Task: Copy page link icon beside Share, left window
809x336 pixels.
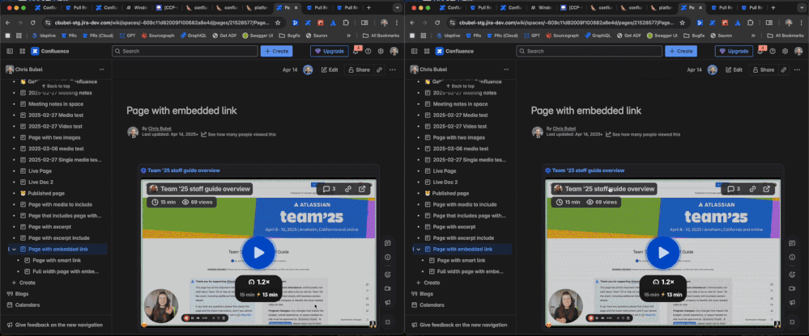Action: coord(379,70)
